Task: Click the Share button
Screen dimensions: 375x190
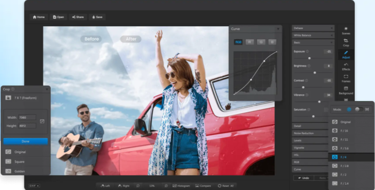Action: point(78,17)
